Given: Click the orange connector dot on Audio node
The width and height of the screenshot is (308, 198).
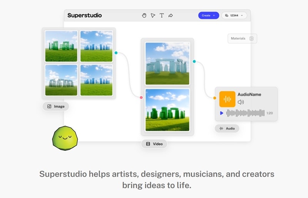Looking at the screenshot, I should 215,98.
